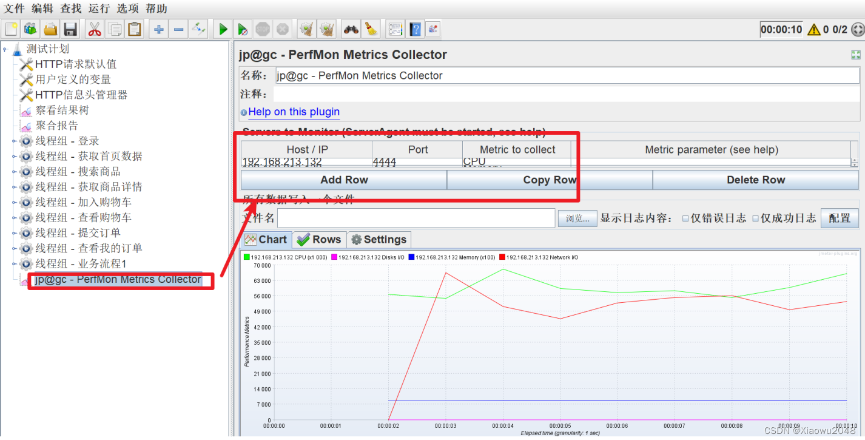Screen dimensions: 865x440
Task: Create a new test plan via toolbar
Action: pyautogui.click(x=11, y=29)
